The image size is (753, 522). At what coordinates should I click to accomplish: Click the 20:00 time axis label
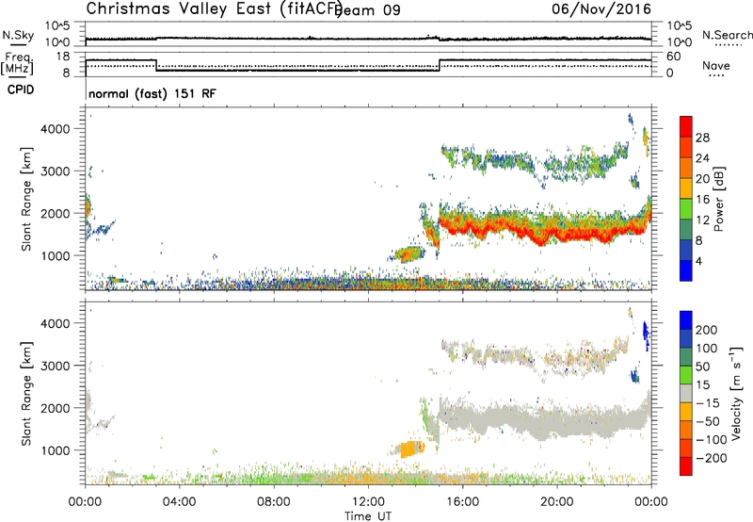pyautogui.click(x=556, y=502)
